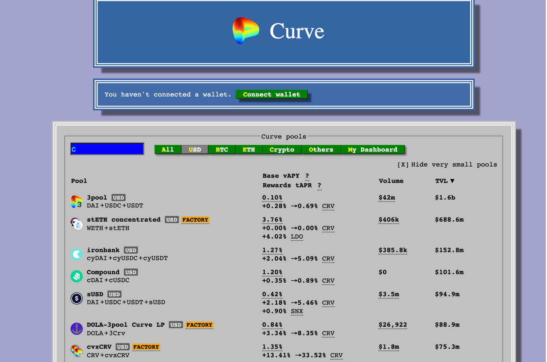Open the cvxCRV pool link
Viewport: 547px width, 362px height.
pos(99,347)
